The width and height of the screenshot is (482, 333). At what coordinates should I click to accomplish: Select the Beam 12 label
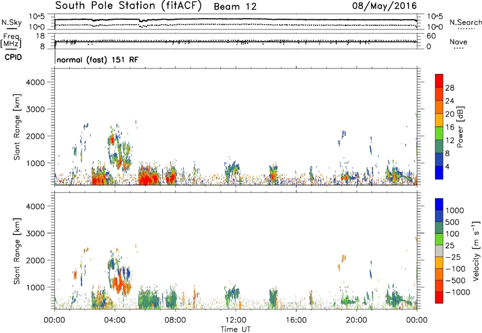(235, 7)
